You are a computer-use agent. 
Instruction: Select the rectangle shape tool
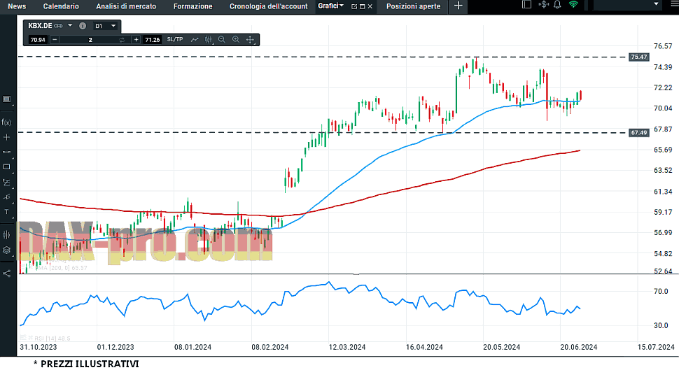point(6,166)
